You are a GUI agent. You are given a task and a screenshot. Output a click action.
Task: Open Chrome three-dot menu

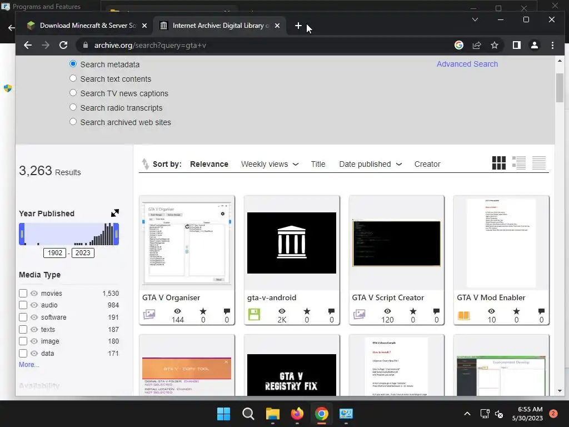pyautogui.click(x=552, y=45)
